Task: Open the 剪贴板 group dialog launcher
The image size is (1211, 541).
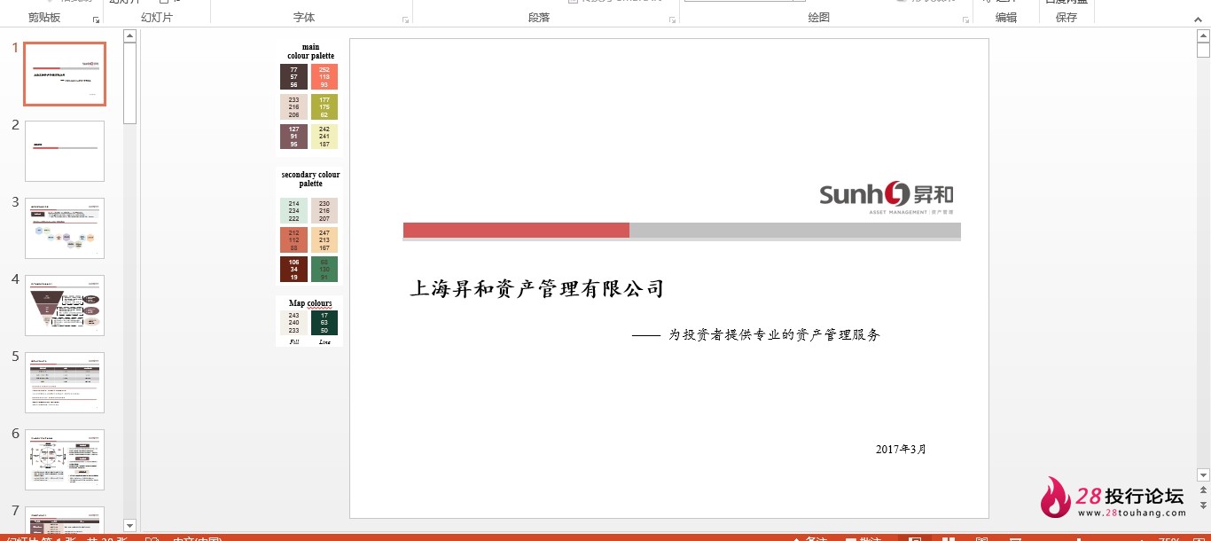Action: click(96, 19)
